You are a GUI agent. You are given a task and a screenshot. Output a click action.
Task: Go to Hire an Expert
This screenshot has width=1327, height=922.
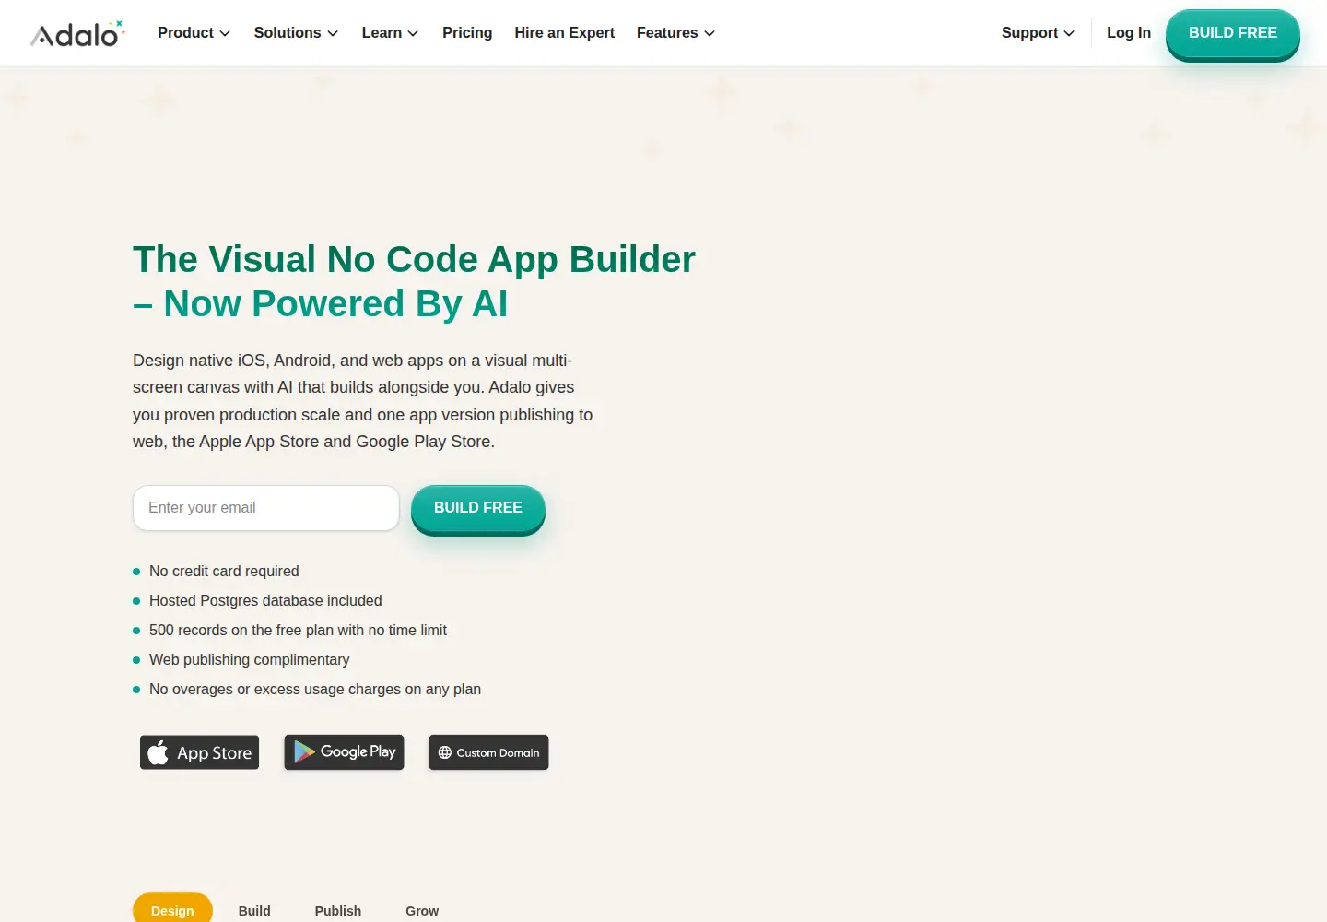564,33
